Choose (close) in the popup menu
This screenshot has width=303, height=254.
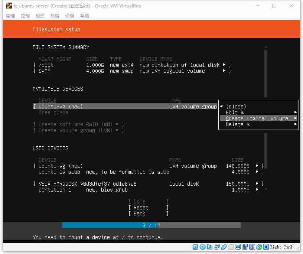pos(258,107)
